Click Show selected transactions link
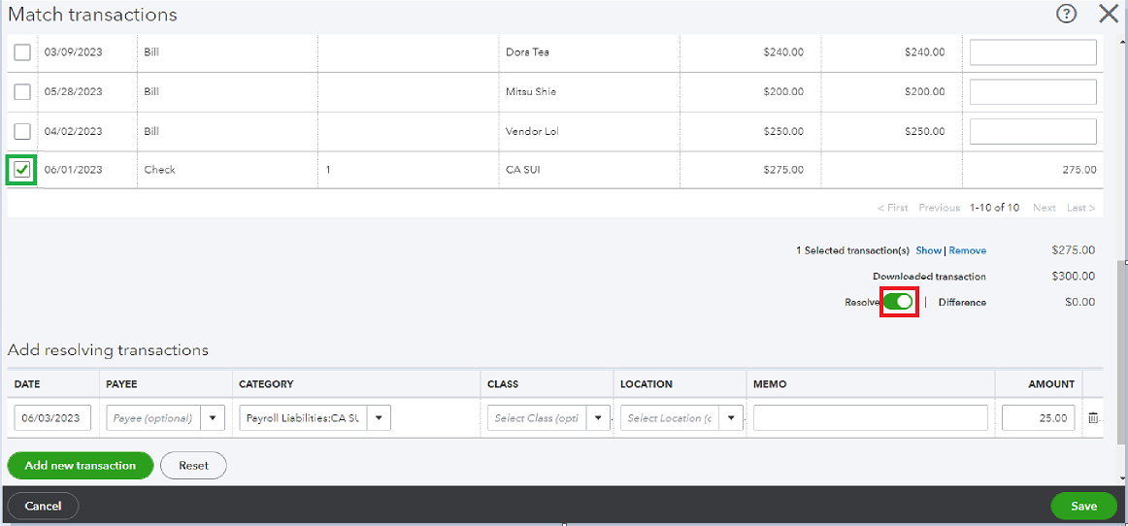Image resolution: width=1128 pixels, height=526 pixels. tap(928, 250)
